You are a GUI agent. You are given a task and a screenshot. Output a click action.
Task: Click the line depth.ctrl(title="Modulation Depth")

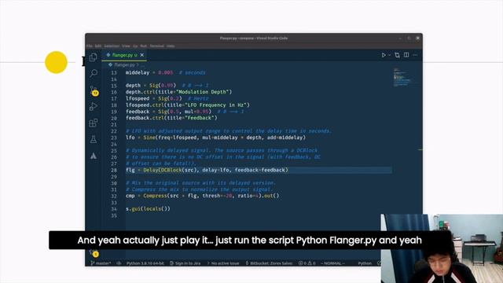[178, 92]
